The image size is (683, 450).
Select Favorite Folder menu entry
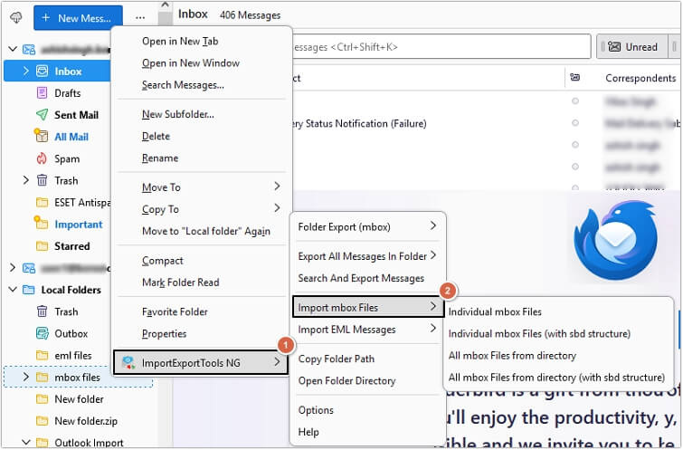coord(202,311)
